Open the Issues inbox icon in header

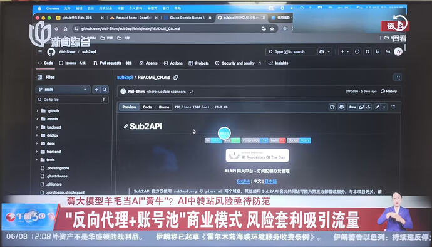tap(357, 51)
